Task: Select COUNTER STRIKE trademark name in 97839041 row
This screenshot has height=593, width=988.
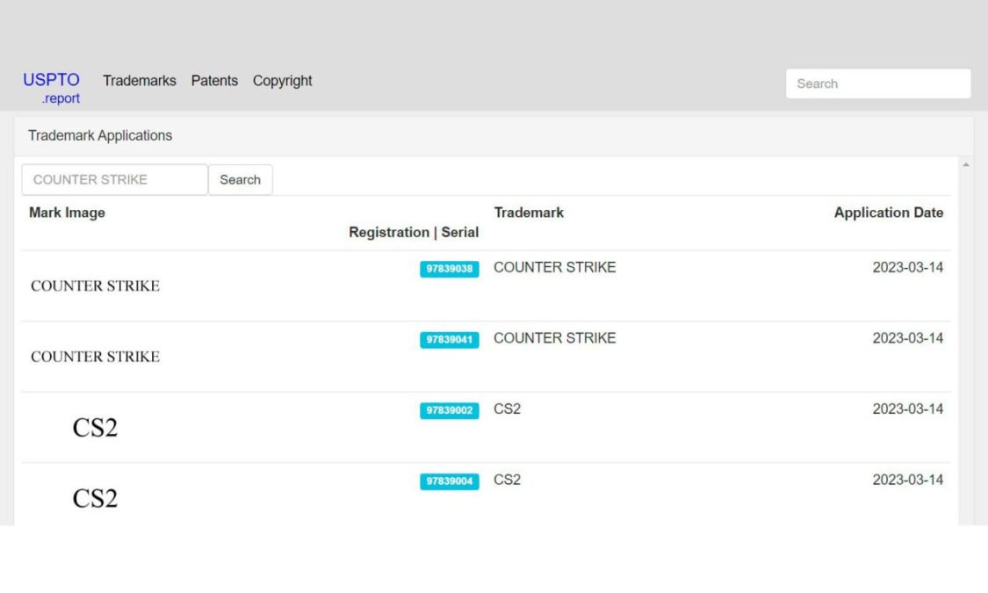Action: tap(554, 337)
